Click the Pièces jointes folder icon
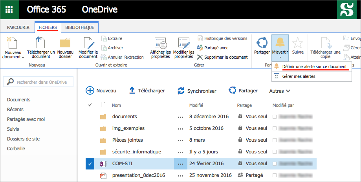This screenshot has width=361, height=182. coord(103,140)
